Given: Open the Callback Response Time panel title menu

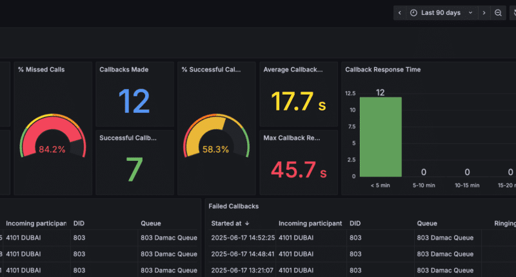Looking at the screenshot, I should point(383,69).
